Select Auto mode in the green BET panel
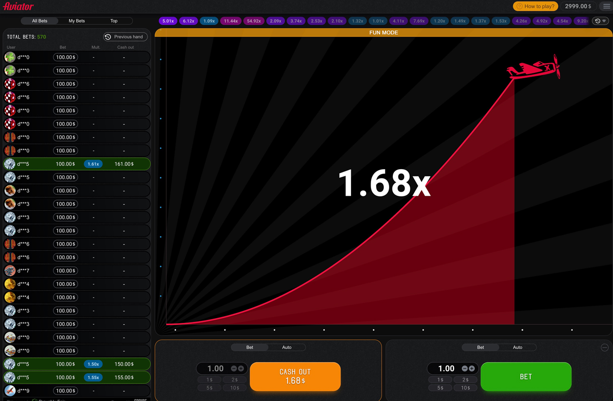The height and width of the screenshot is (401, 613). pyautogui.click(x=517, y=347)
